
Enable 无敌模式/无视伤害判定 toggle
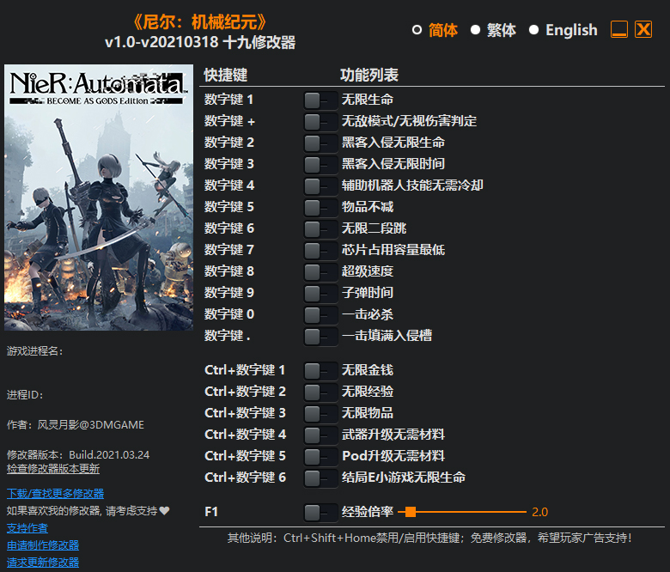(x=320, y=122)
